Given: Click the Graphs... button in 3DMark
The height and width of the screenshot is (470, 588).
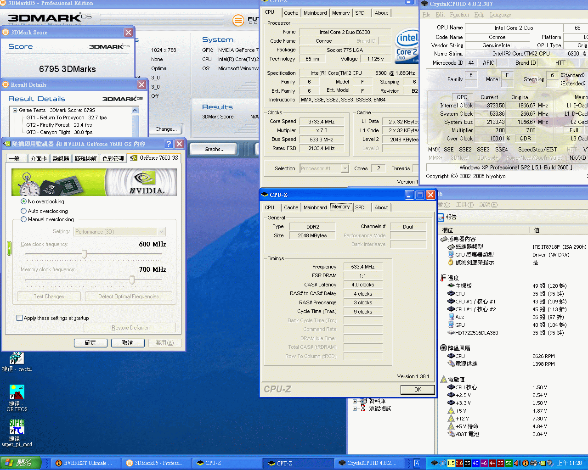Looking at the screenshot, I should point(215,149).
